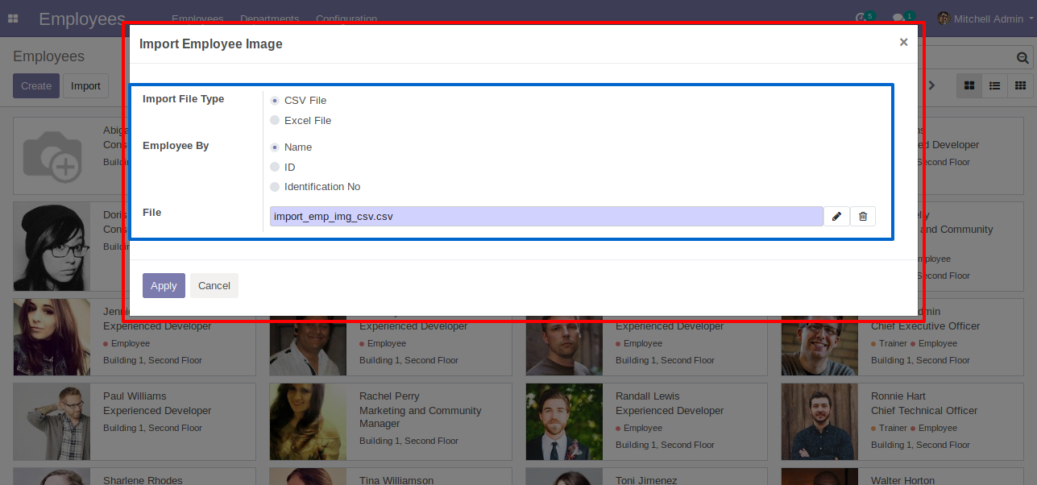Click the Employees app title
This screenshot has width=1037, height=485.
click(x=82, y=19)
